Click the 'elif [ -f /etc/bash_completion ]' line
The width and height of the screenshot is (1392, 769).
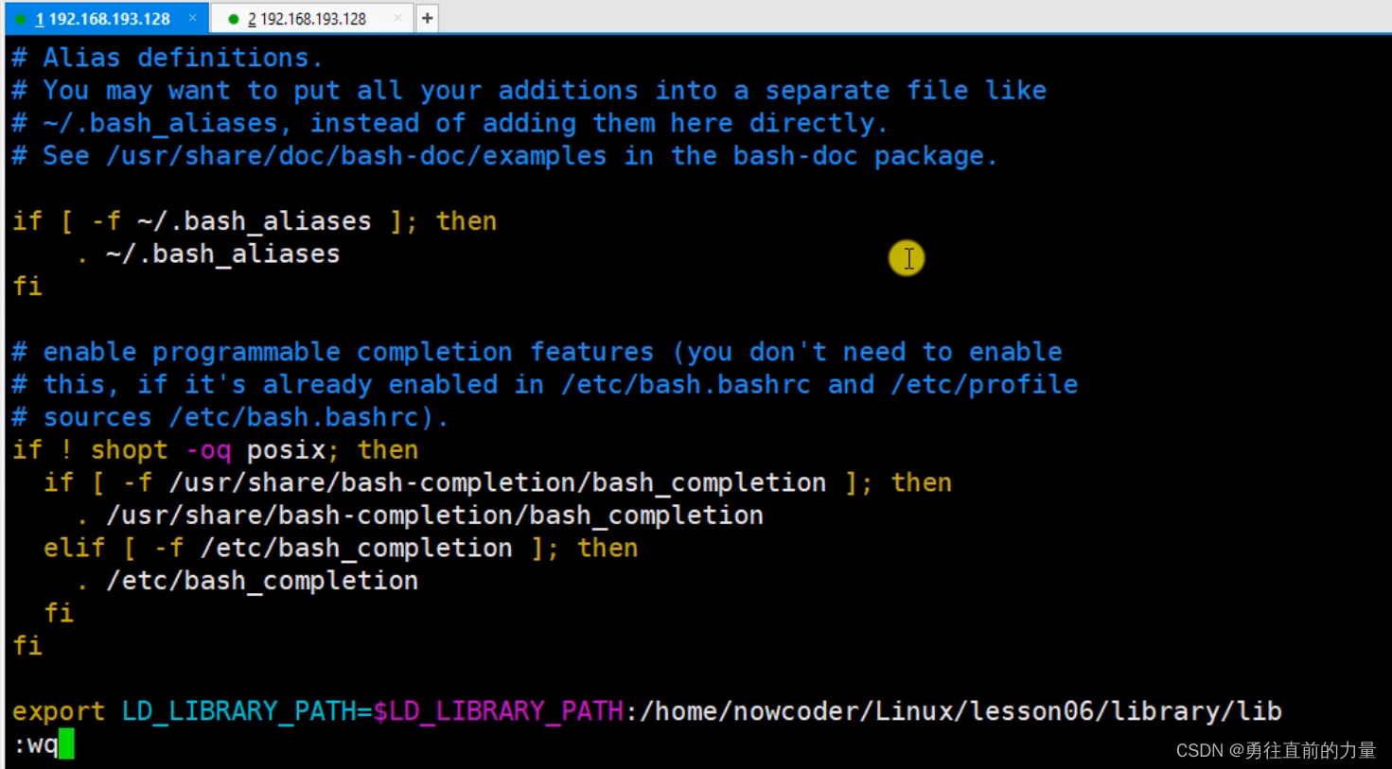pos(341,549)
